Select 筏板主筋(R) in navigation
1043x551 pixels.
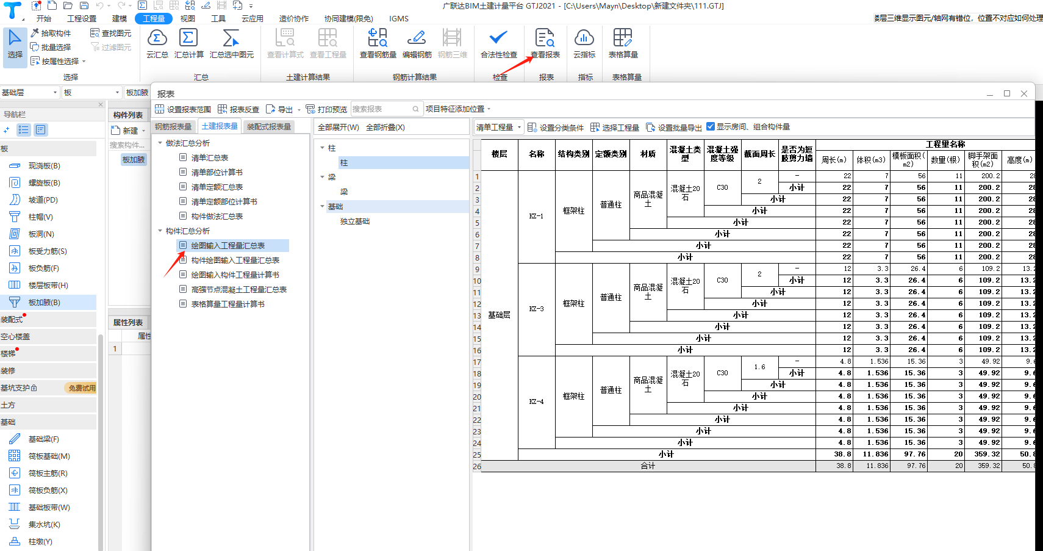point(48,473)
